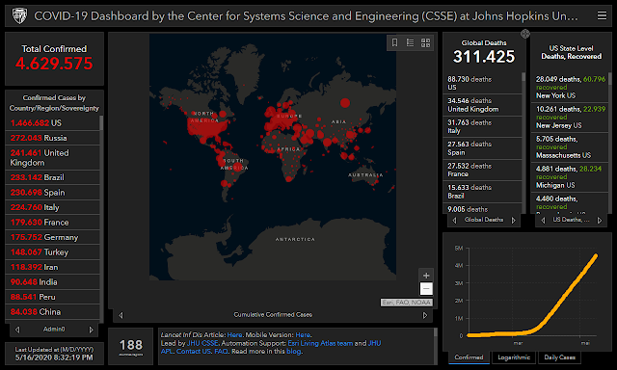
Task: Select 230.698 Spain row
Action: 52,193
